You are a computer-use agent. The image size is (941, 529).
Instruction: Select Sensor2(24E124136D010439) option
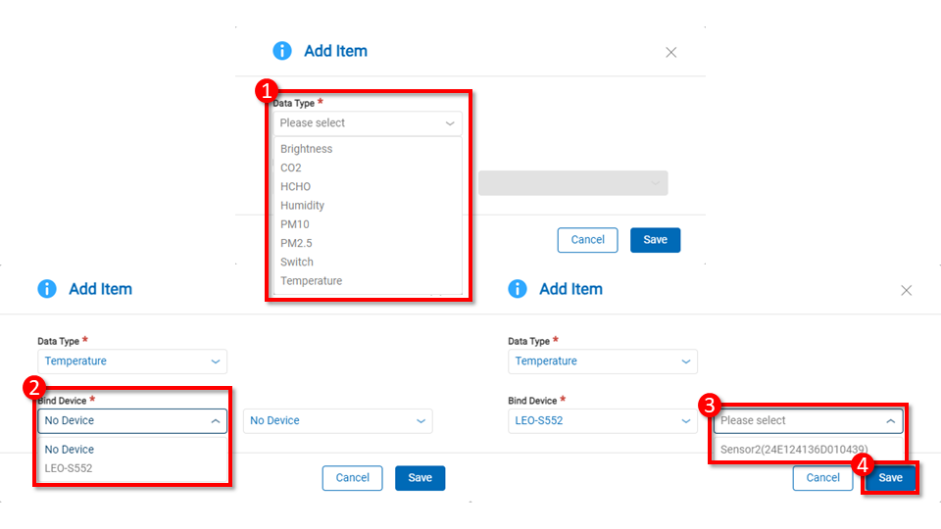[x=793, y=450]
